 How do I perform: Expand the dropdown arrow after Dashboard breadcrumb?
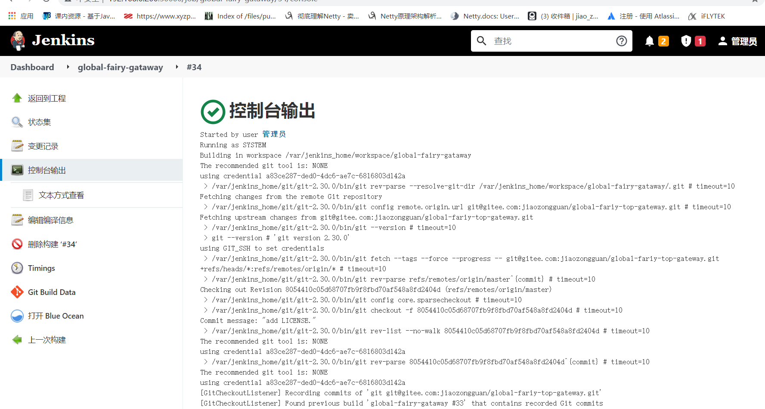click(68, 67)
